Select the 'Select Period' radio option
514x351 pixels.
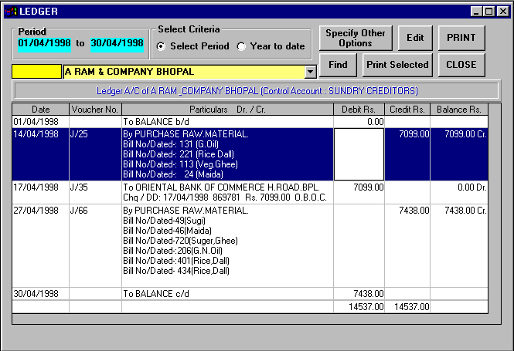click(x=162, y=46)
